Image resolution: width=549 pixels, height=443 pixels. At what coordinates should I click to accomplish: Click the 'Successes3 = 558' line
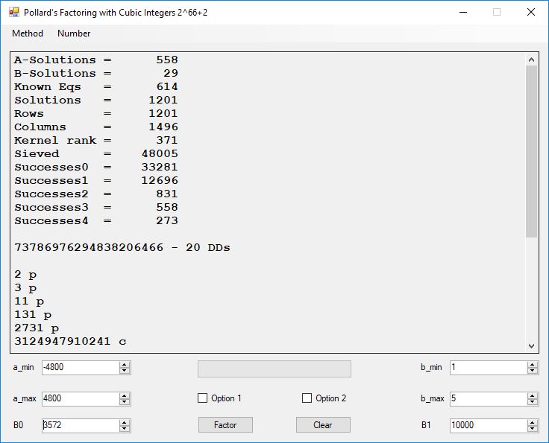click(x=96, y=207)
